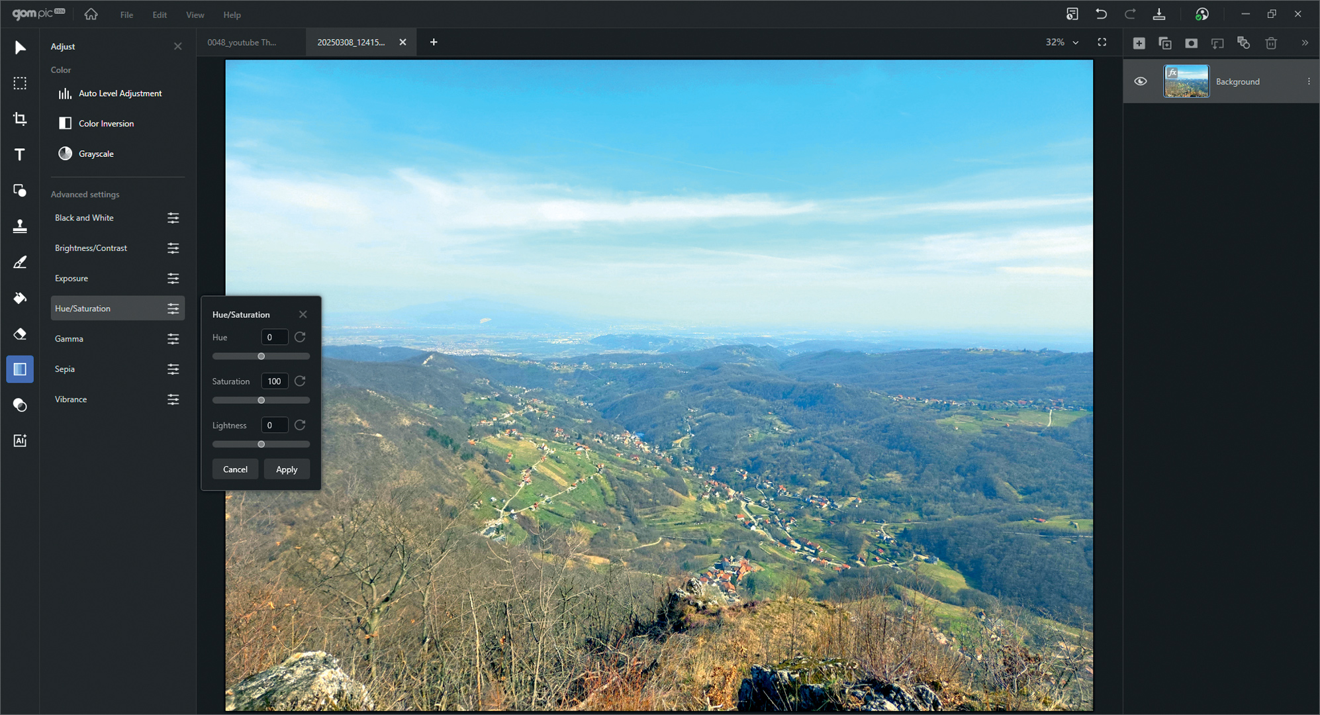The height and width of the screenshot is (715, 1320).
Task: Reset the Saturation value
Action: tap(300, 381)
